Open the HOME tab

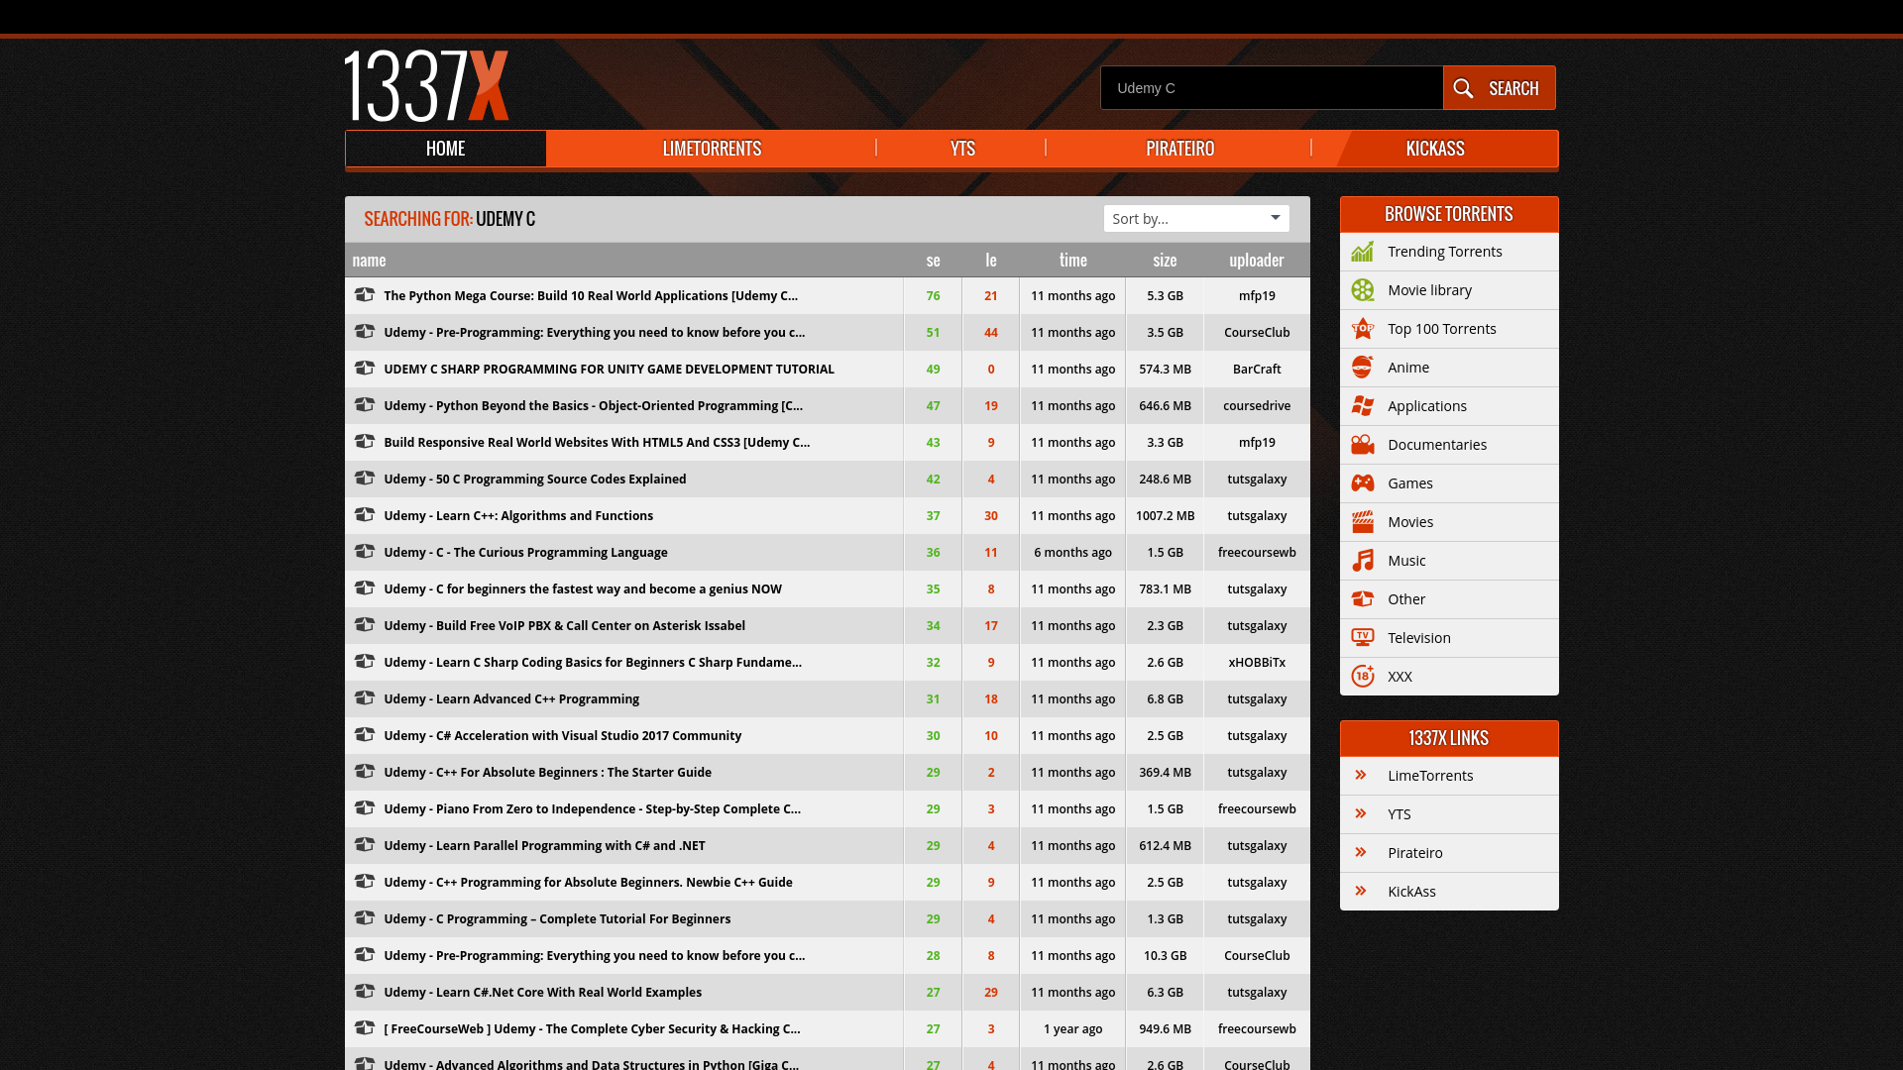[445, 149]
